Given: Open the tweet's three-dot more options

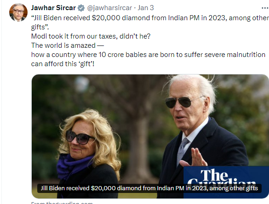Looking at the screenshot, I should point(265,8).
